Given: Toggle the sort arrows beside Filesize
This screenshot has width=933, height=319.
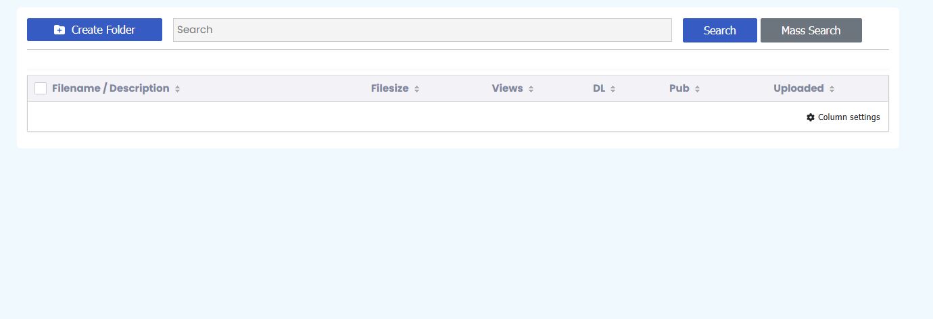Looking at the screenshot, I should click(417, 89).
